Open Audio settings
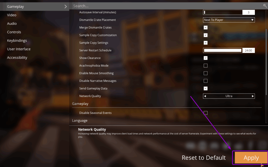The height and width of the screenshot is (167, 268). tap(12, 23)
